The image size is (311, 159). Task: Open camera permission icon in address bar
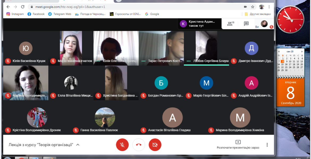coord(245,7)
